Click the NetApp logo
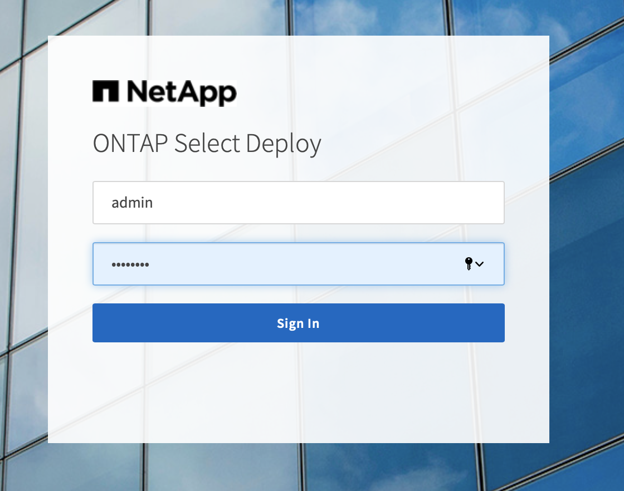Viewport: 624px width, 491px height. (x=164, y=93)
